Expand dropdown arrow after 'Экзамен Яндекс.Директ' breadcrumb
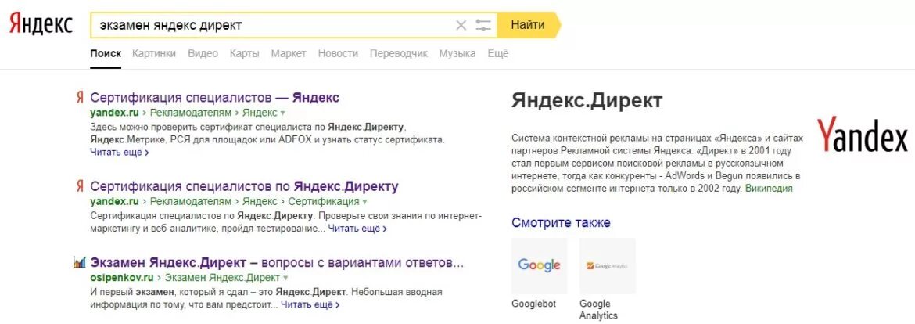The height and width of the screenshot is (324, 915). point(285,278)
